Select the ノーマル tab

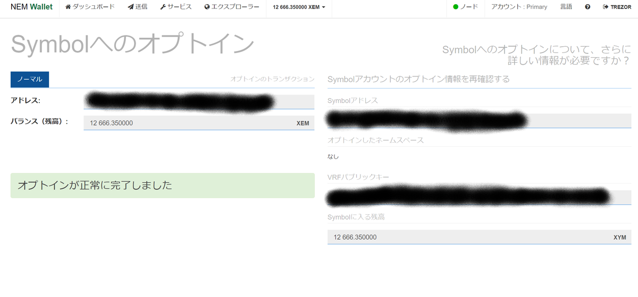pyautogui.click(x=30, y=80)
